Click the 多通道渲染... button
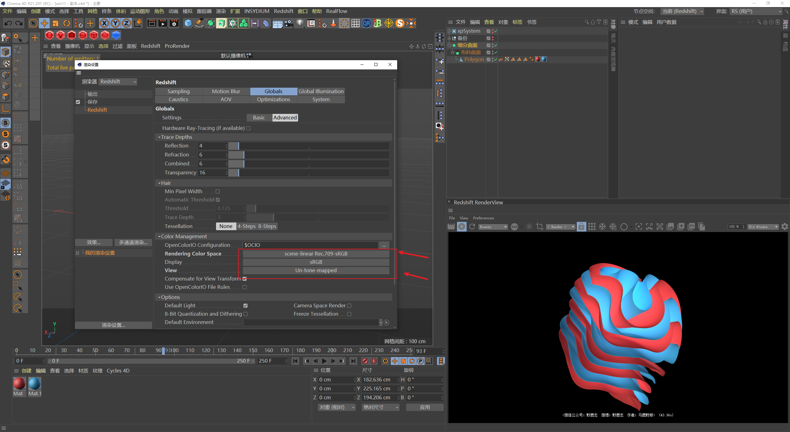This screenshot has height=432, width=790. click(x=133, y=243)
